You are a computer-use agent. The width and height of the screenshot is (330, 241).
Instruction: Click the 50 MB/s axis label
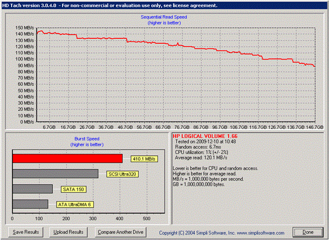point(26,90)
